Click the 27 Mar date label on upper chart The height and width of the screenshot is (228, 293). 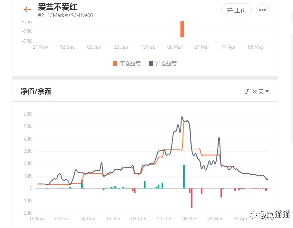tap(202, 47)
